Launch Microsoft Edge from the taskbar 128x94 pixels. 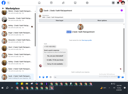click(x=17, y=84)
